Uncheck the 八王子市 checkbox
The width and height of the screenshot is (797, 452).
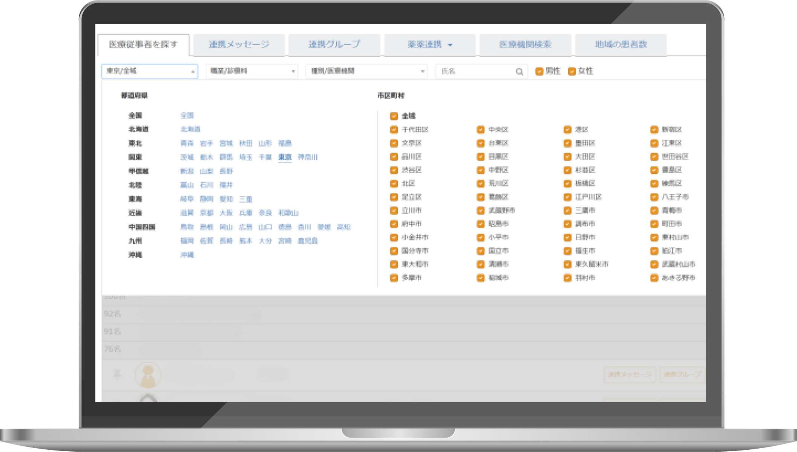click(x=654, y=197)
